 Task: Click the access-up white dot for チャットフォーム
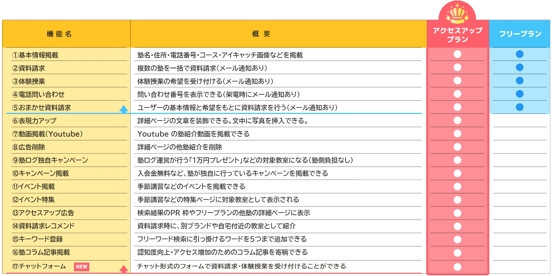[x=457, y=267]
